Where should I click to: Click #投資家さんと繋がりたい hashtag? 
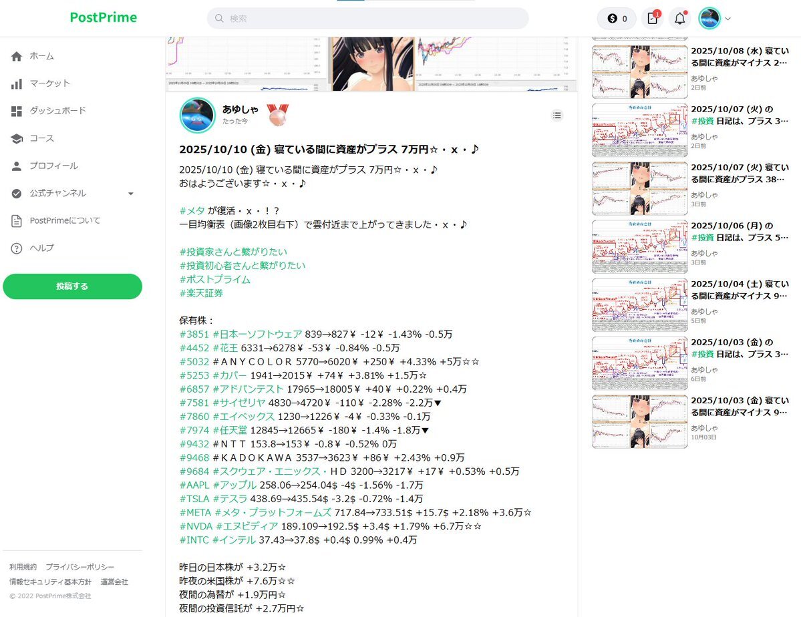233,252
